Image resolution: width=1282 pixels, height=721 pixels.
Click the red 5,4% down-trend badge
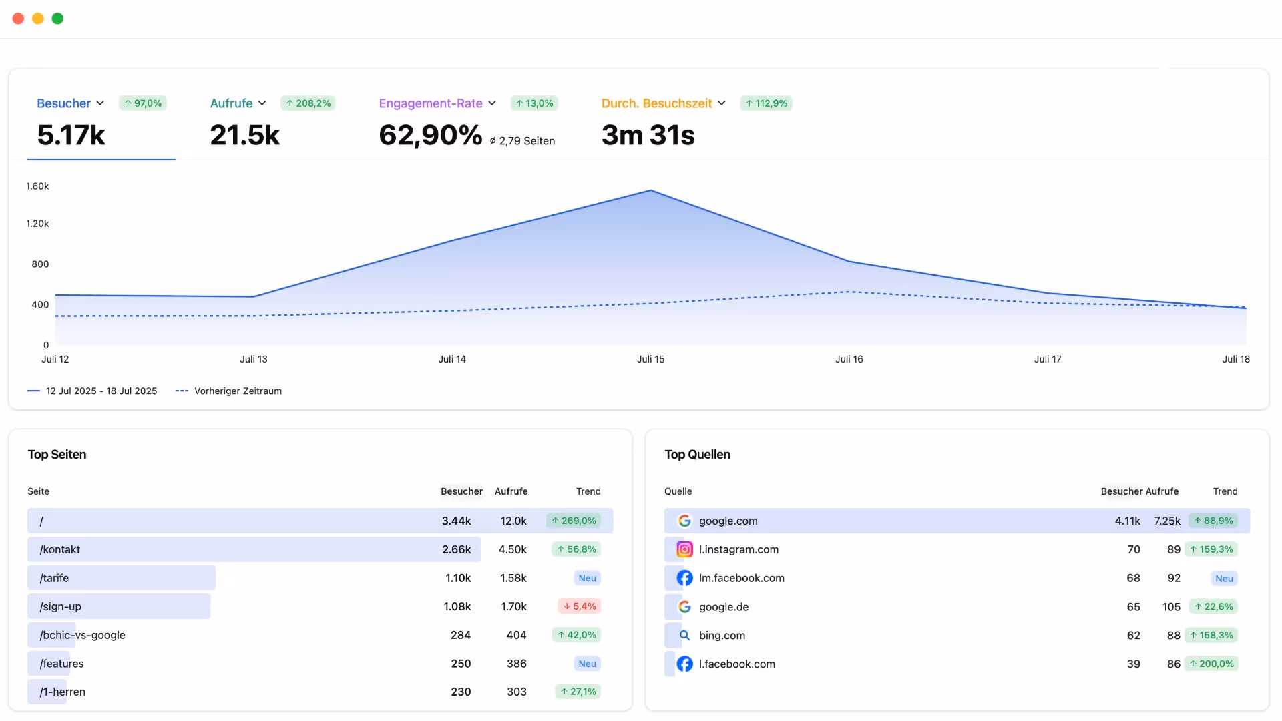(x=579, y=606)
